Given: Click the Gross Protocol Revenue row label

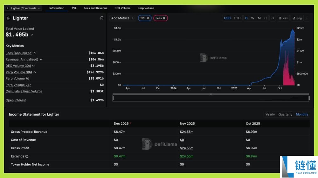Looking at the screenshot, I should tap(29, 132).
